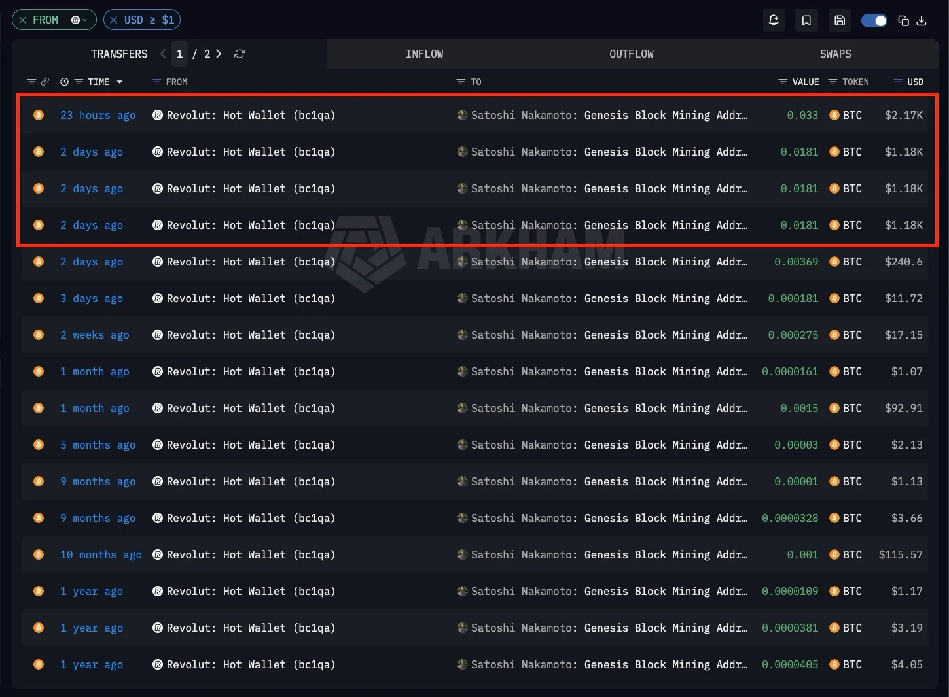Toggle the blue switch in the top bar
This screenshot has width=949, height=697.
pyautogui.click(x=874, y=20)
